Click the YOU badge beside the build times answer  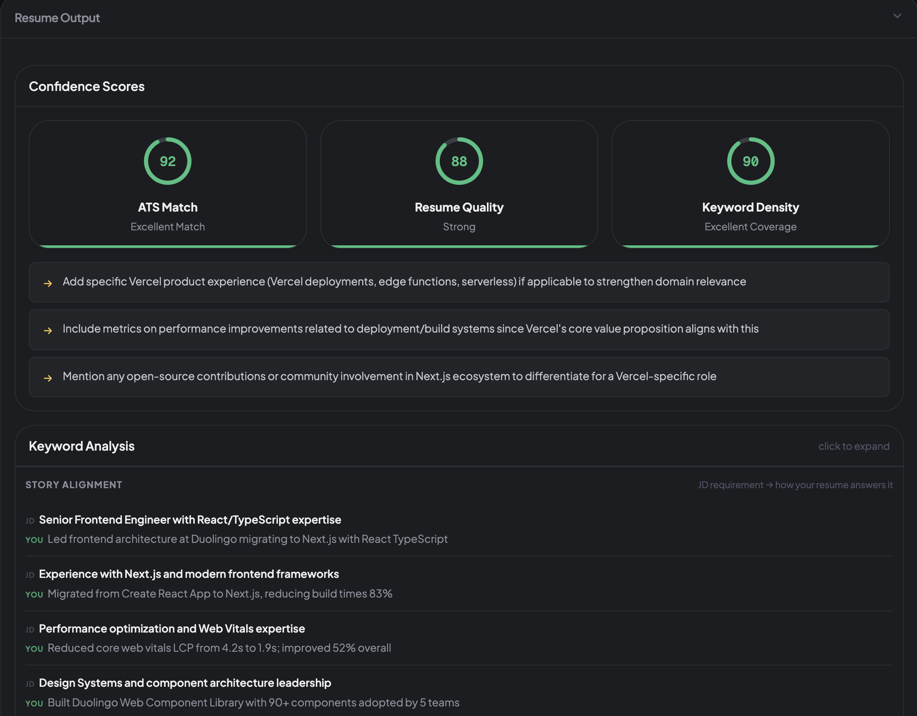click(34, 594)
